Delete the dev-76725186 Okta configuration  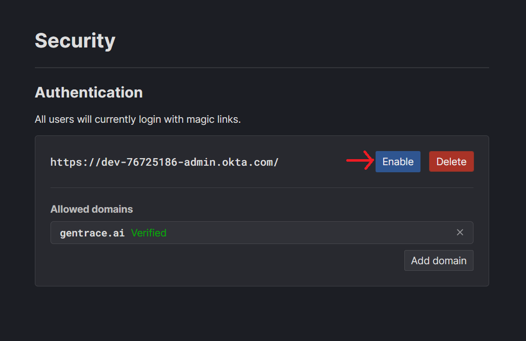(x=451, y=161)
